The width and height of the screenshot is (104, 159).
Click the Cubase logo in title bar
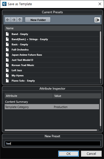[x=4, y=4]
